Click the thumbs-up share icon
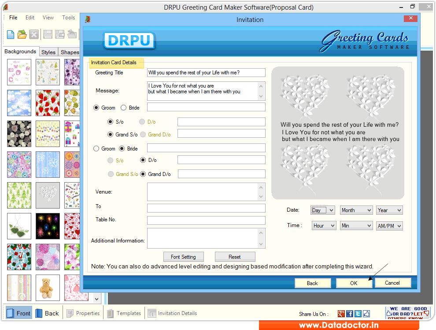This screenshot has height=330, width=436. tap(366, 313)
